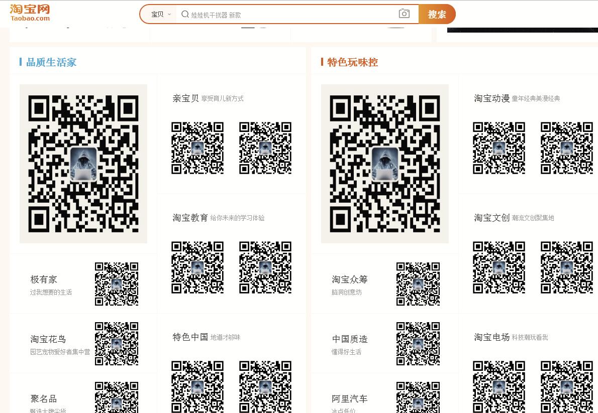Click the first QR thumbnail under 特色中国
The height and width of the screenshot is (413, 598).
tap(197, 387)
